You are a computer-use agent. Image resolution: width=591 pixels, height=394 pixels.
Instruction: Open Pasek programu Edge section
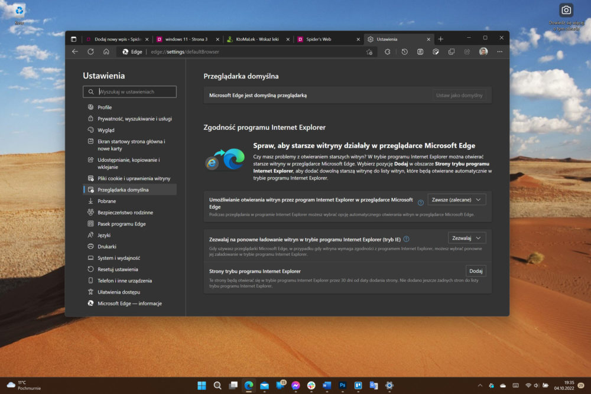[129, 224]
